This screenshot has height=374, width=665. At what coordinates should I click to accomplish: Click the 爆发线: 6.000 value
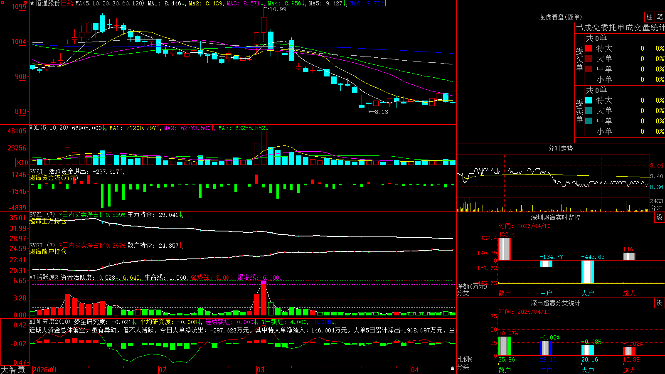point(259,278)
